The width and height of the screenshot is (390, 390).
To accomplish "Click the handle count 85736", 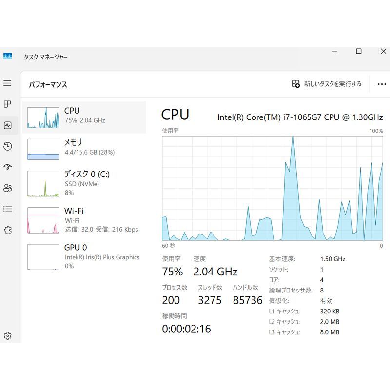I will pos(248,300).
